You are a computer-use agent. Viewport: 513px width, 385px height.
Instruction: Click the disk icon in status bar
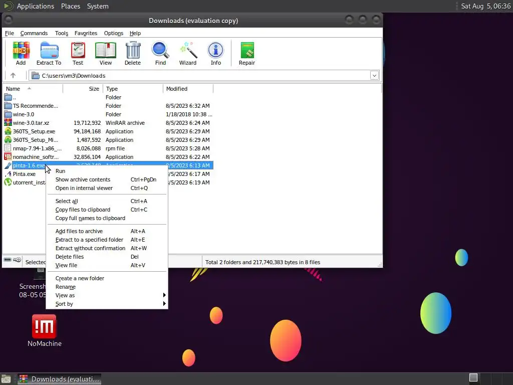(x=7, y=260)
